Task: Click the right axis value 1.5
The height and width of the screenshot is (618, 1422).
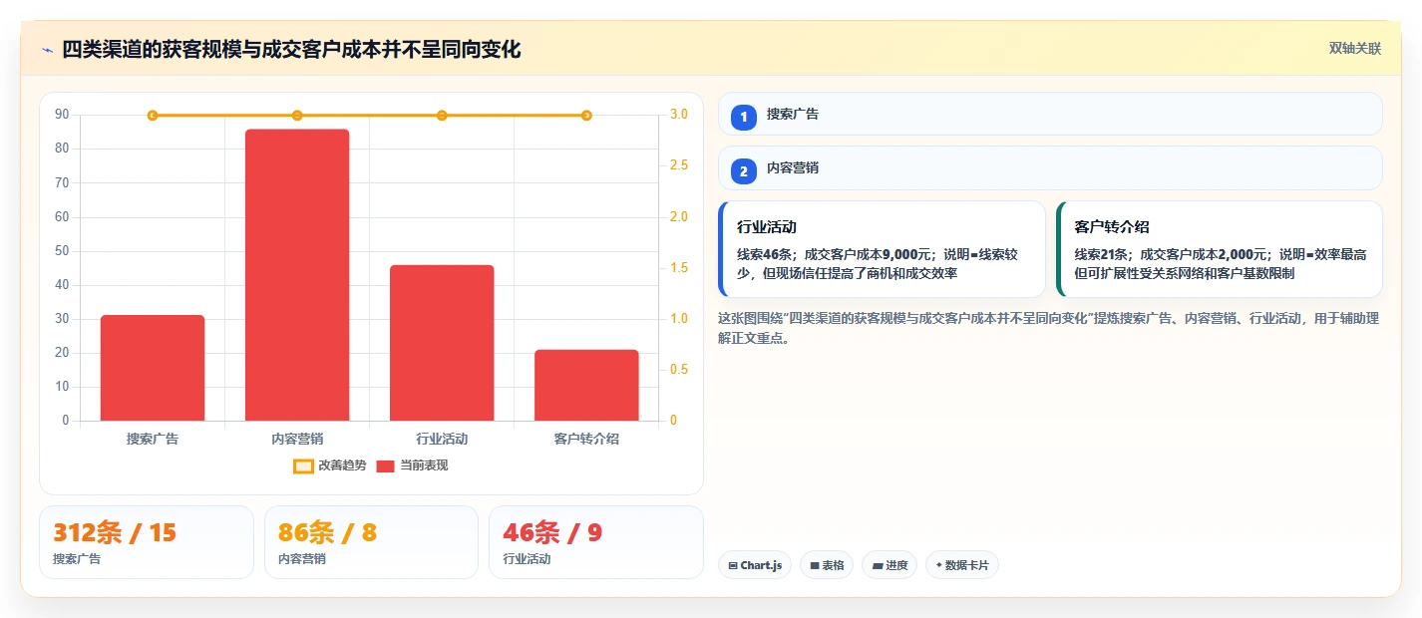Action: tap(679, 268)
